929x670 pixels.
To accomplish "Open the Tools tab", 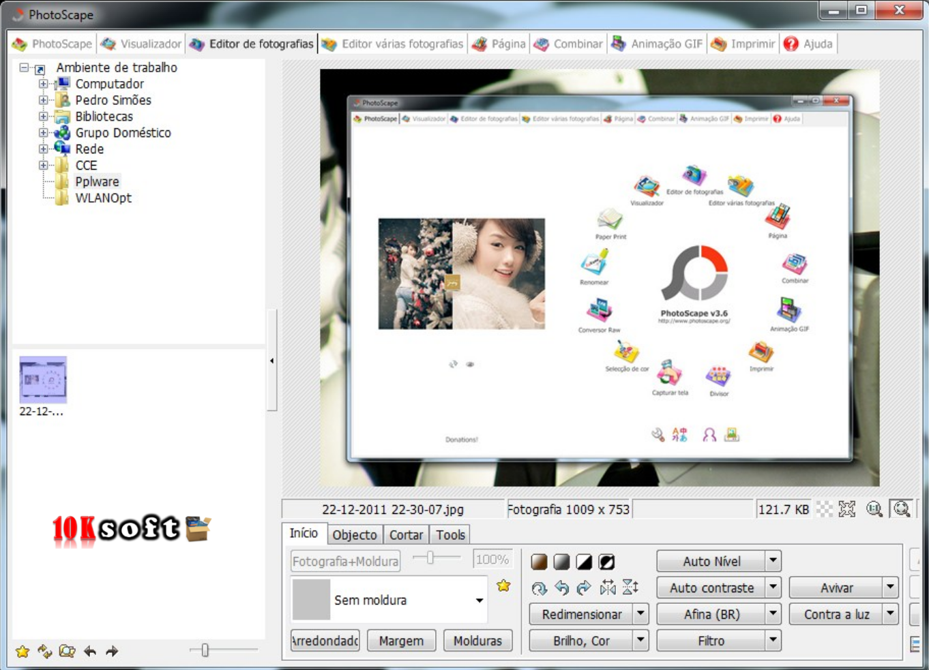I will click(450, 535).
